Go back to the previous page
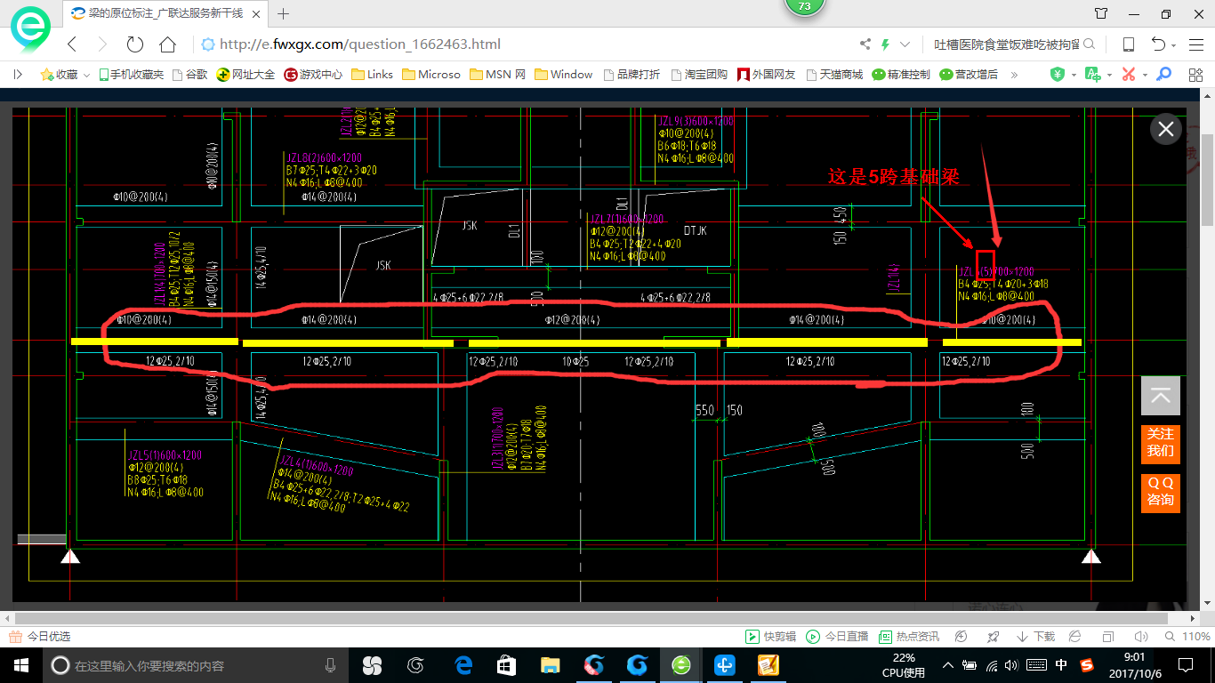The image size is (1215, 683). coord(72,44)
